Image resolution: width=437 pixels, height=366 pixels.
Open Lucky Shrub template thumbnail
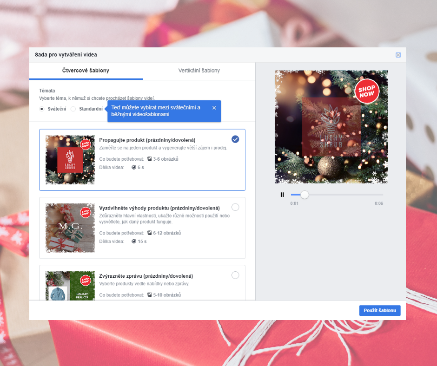[x=70, y=160]
